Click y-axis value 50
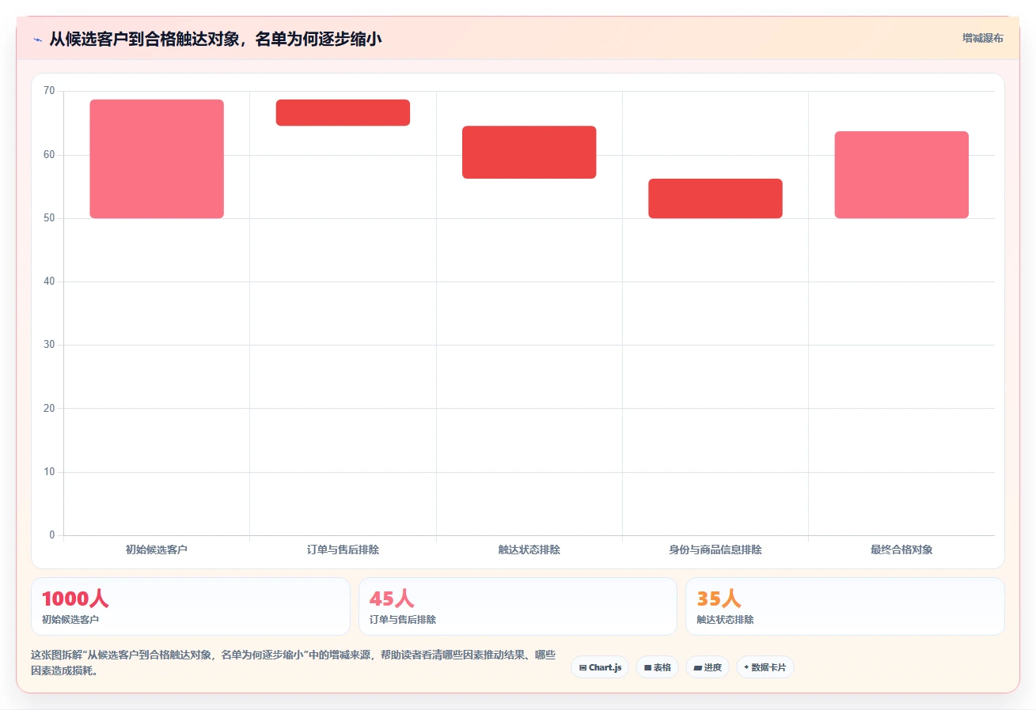The height and width of the screenshot is (710, 1036). (49, 218)
